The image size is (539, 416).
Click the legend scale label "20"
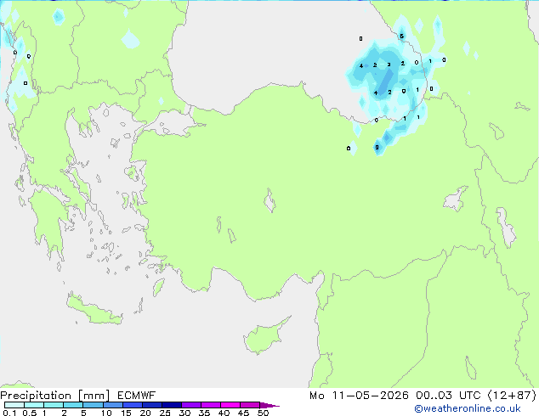145,413
